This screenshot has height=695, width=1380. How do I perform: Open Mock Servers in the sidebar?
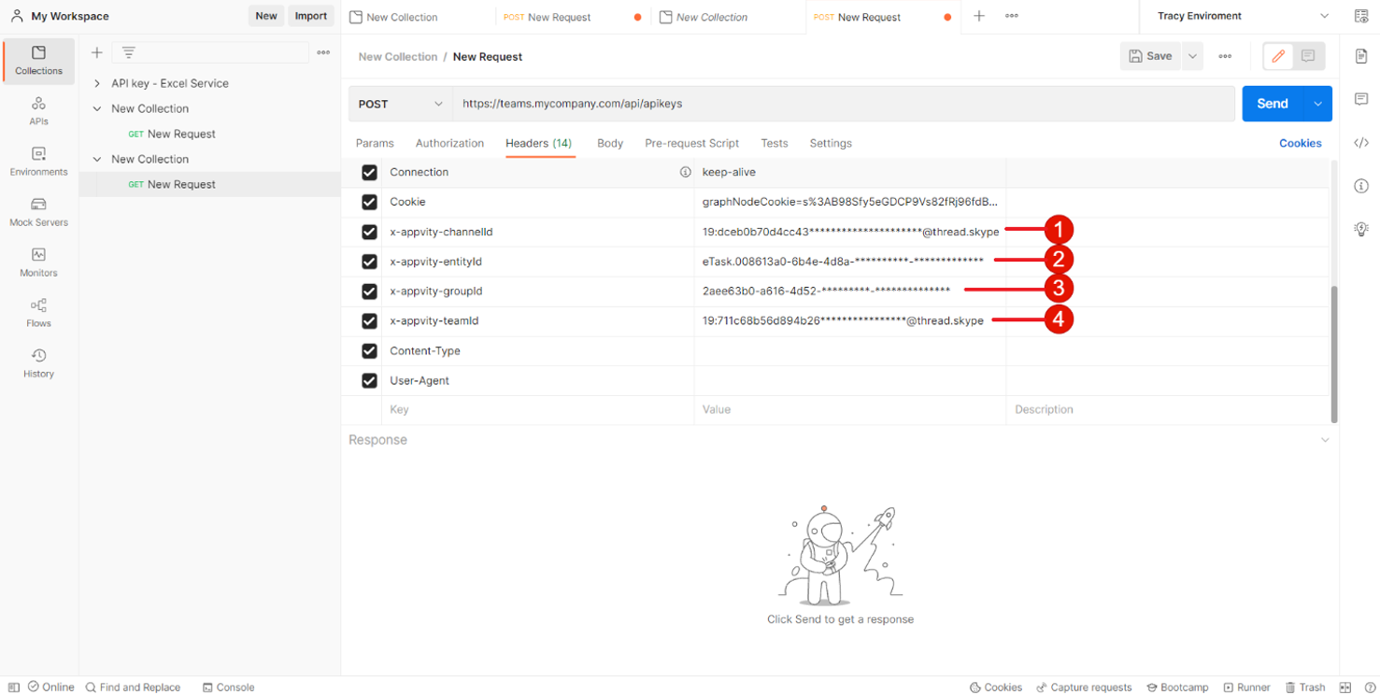[38, 212]
